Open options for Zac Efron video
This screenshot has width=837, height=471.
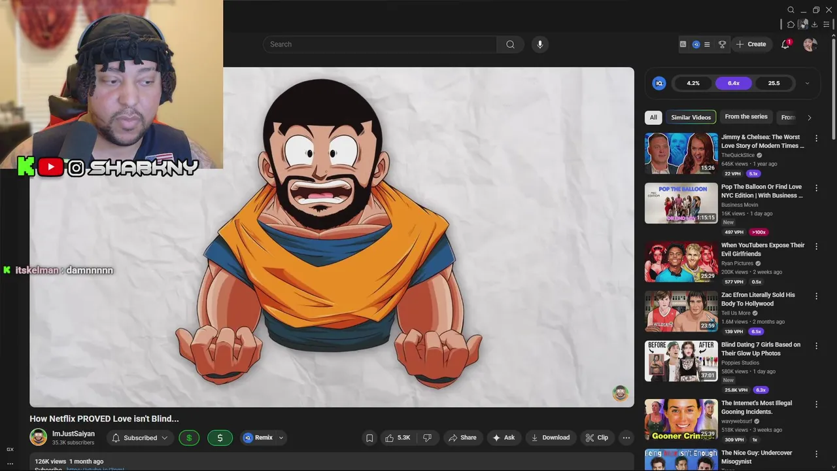pos(816,296)
